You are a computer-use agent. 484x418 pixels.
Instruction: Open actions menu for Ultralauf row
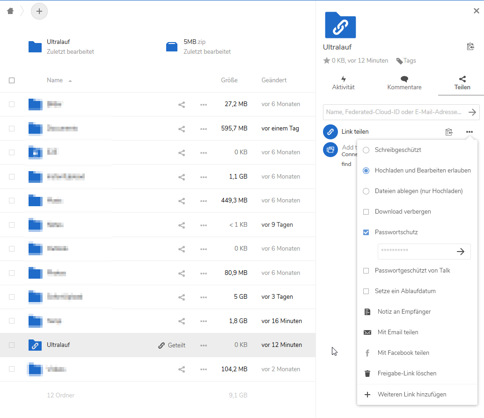(204, 345)
